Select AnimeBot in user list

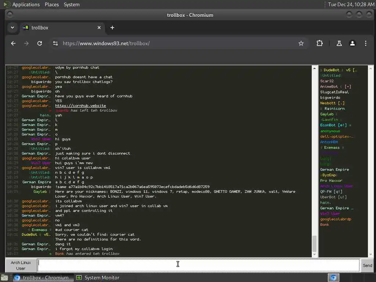[336, 87]
